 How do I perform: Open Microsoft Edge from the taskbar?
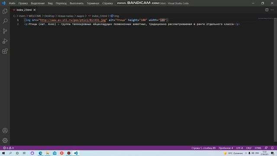[x=40, y=153]
